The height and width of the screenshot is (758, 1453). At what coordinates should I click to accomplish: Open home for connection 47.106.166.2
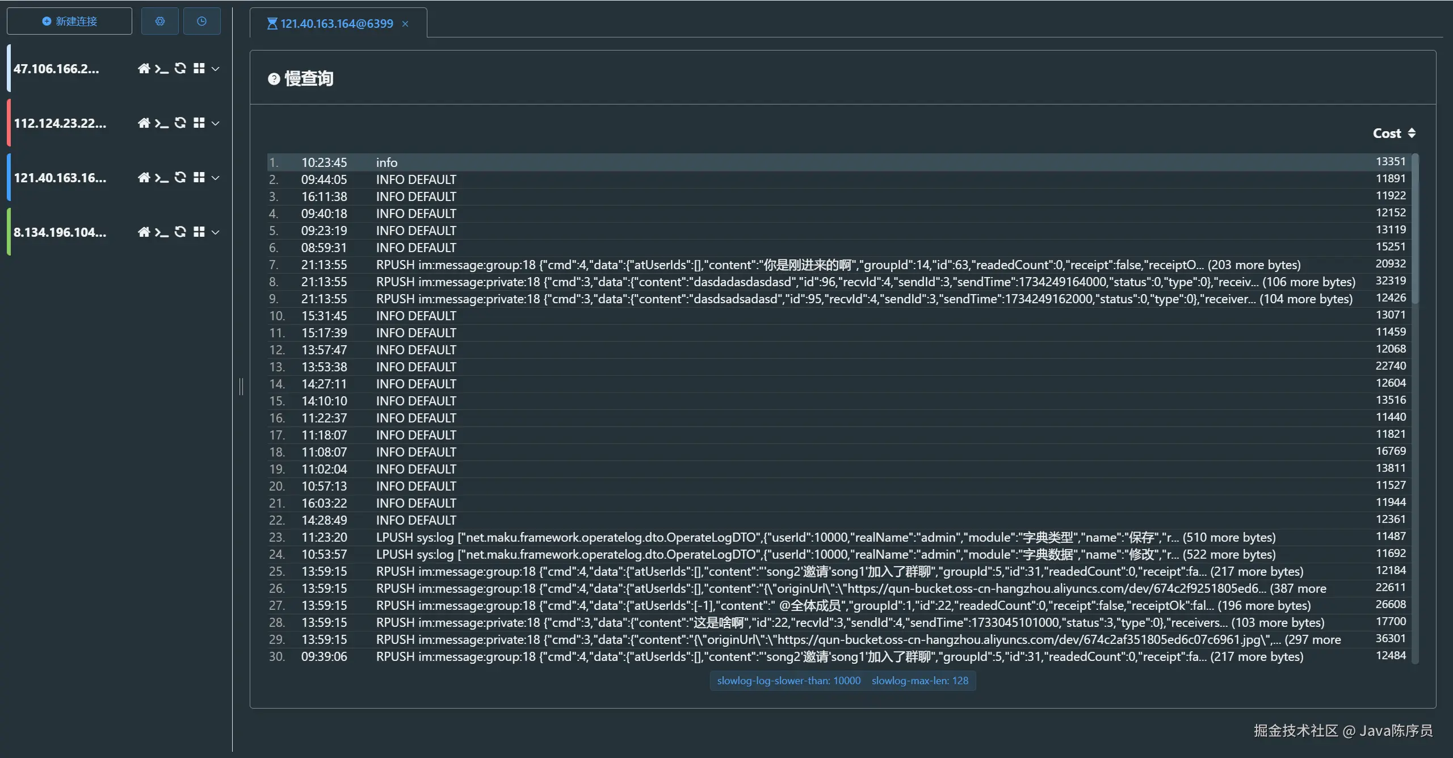point(144,69)
